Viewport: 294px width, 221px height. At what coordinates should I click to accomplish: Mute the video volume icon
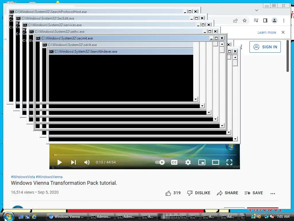click(x=87, y=162)
